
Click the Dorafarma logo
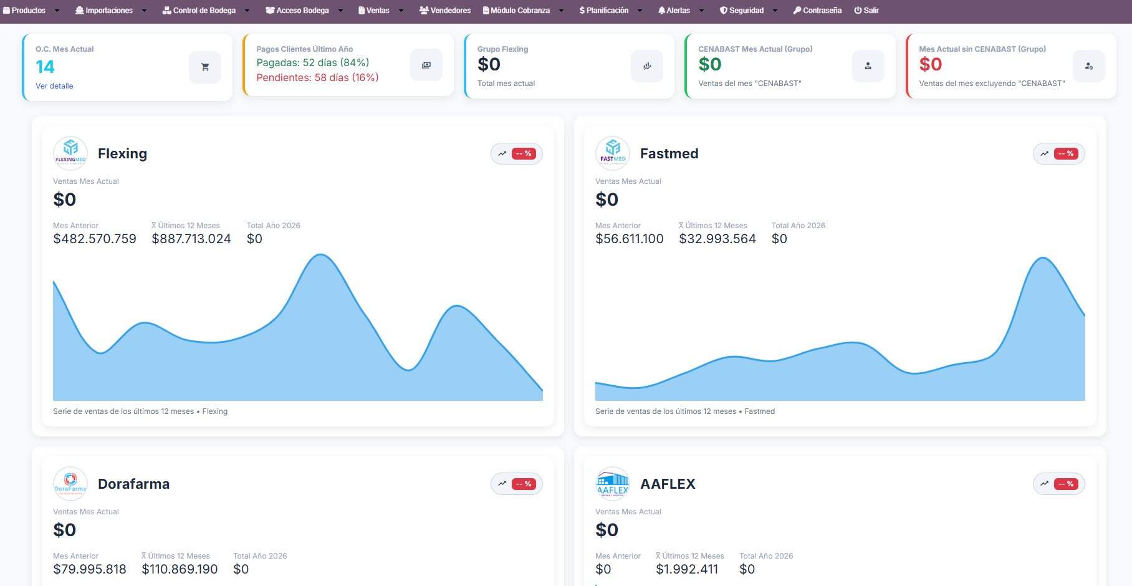(70, 484)
